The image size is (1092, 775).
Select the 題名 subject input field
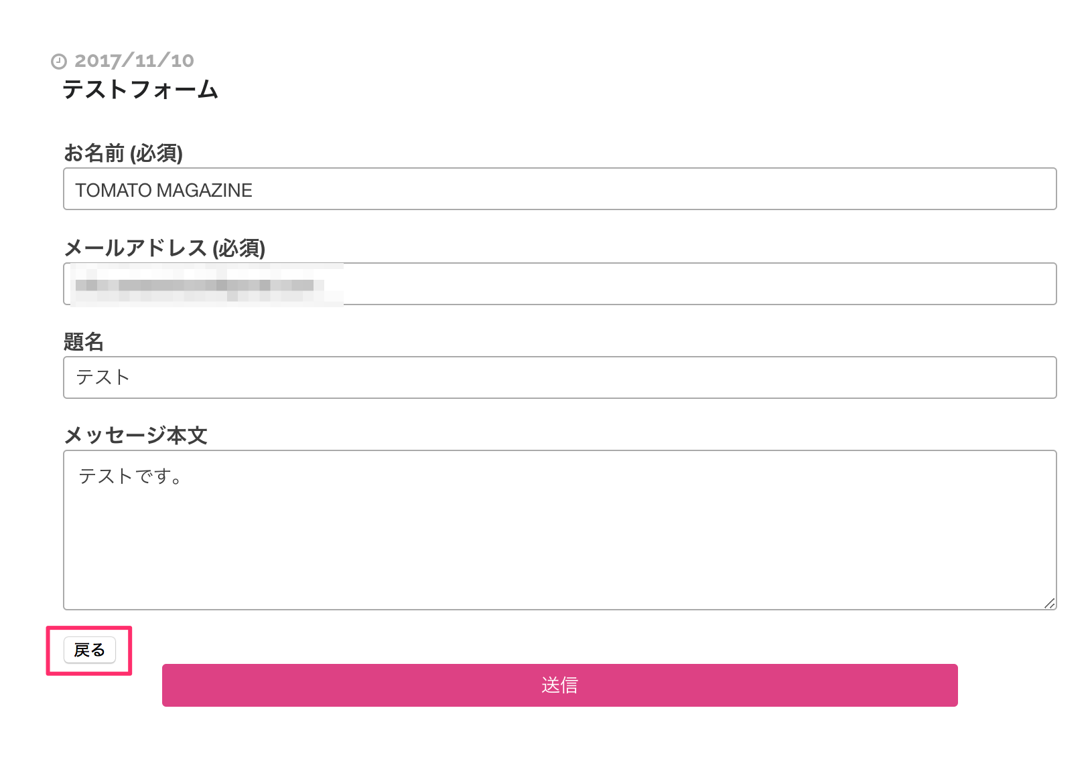tap(559, 377)
